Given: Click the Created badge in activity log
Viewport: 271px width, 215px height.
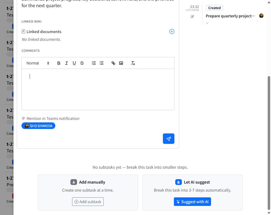Looking at the screenshot, I should (x=215, y=8).
